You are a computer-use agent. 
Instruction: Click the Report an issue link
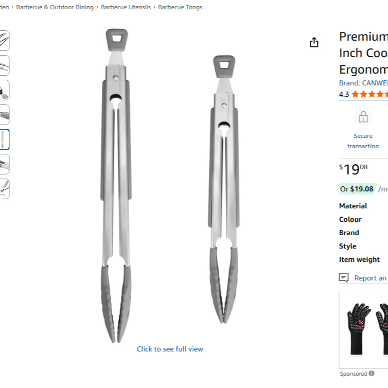pos(371,278)
